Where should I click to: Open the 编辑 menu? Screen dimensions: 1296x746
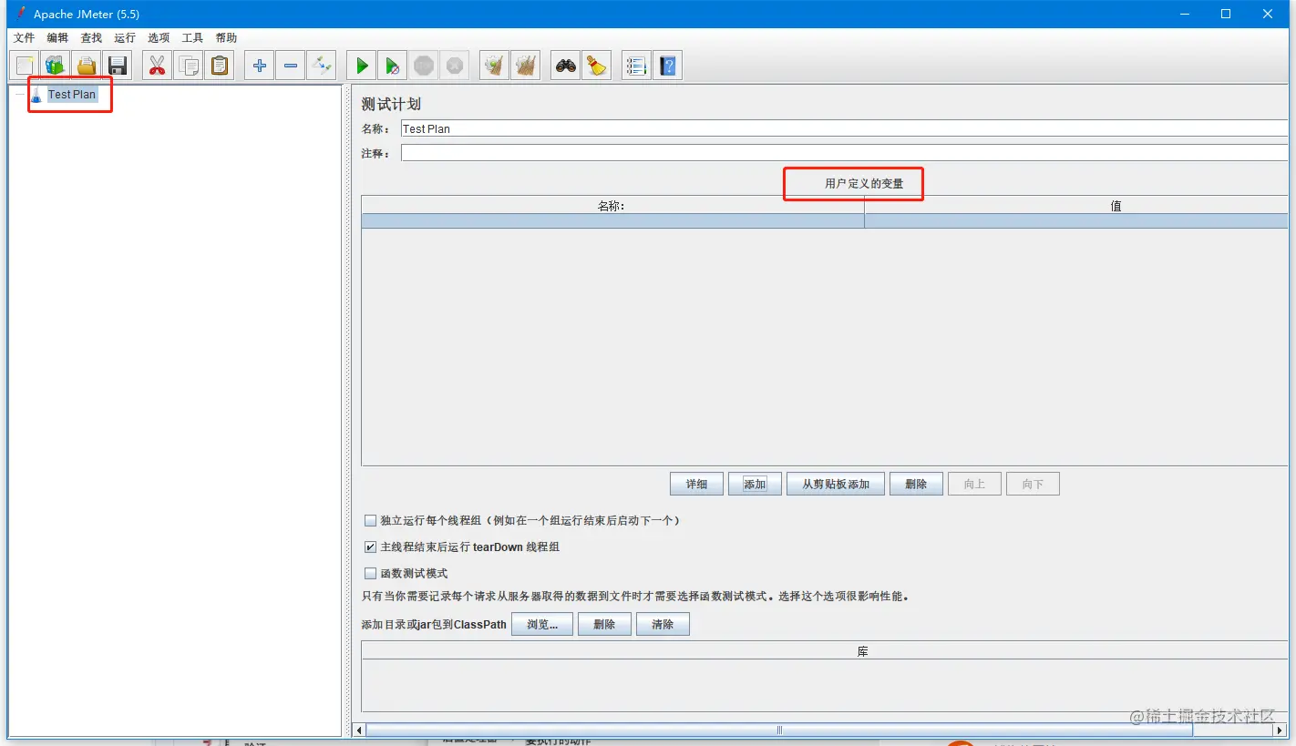57,38
